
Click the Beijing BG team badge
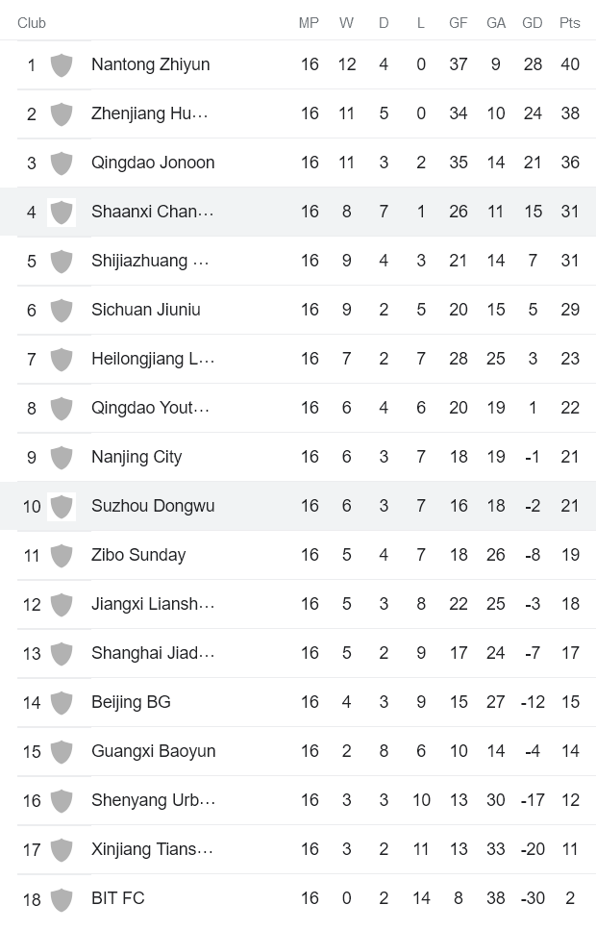pyautogui.click(x=62, y=701)
